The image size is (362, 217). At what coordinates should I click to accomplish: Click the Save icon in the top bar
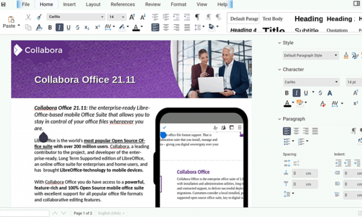click(x=3, y=4)
